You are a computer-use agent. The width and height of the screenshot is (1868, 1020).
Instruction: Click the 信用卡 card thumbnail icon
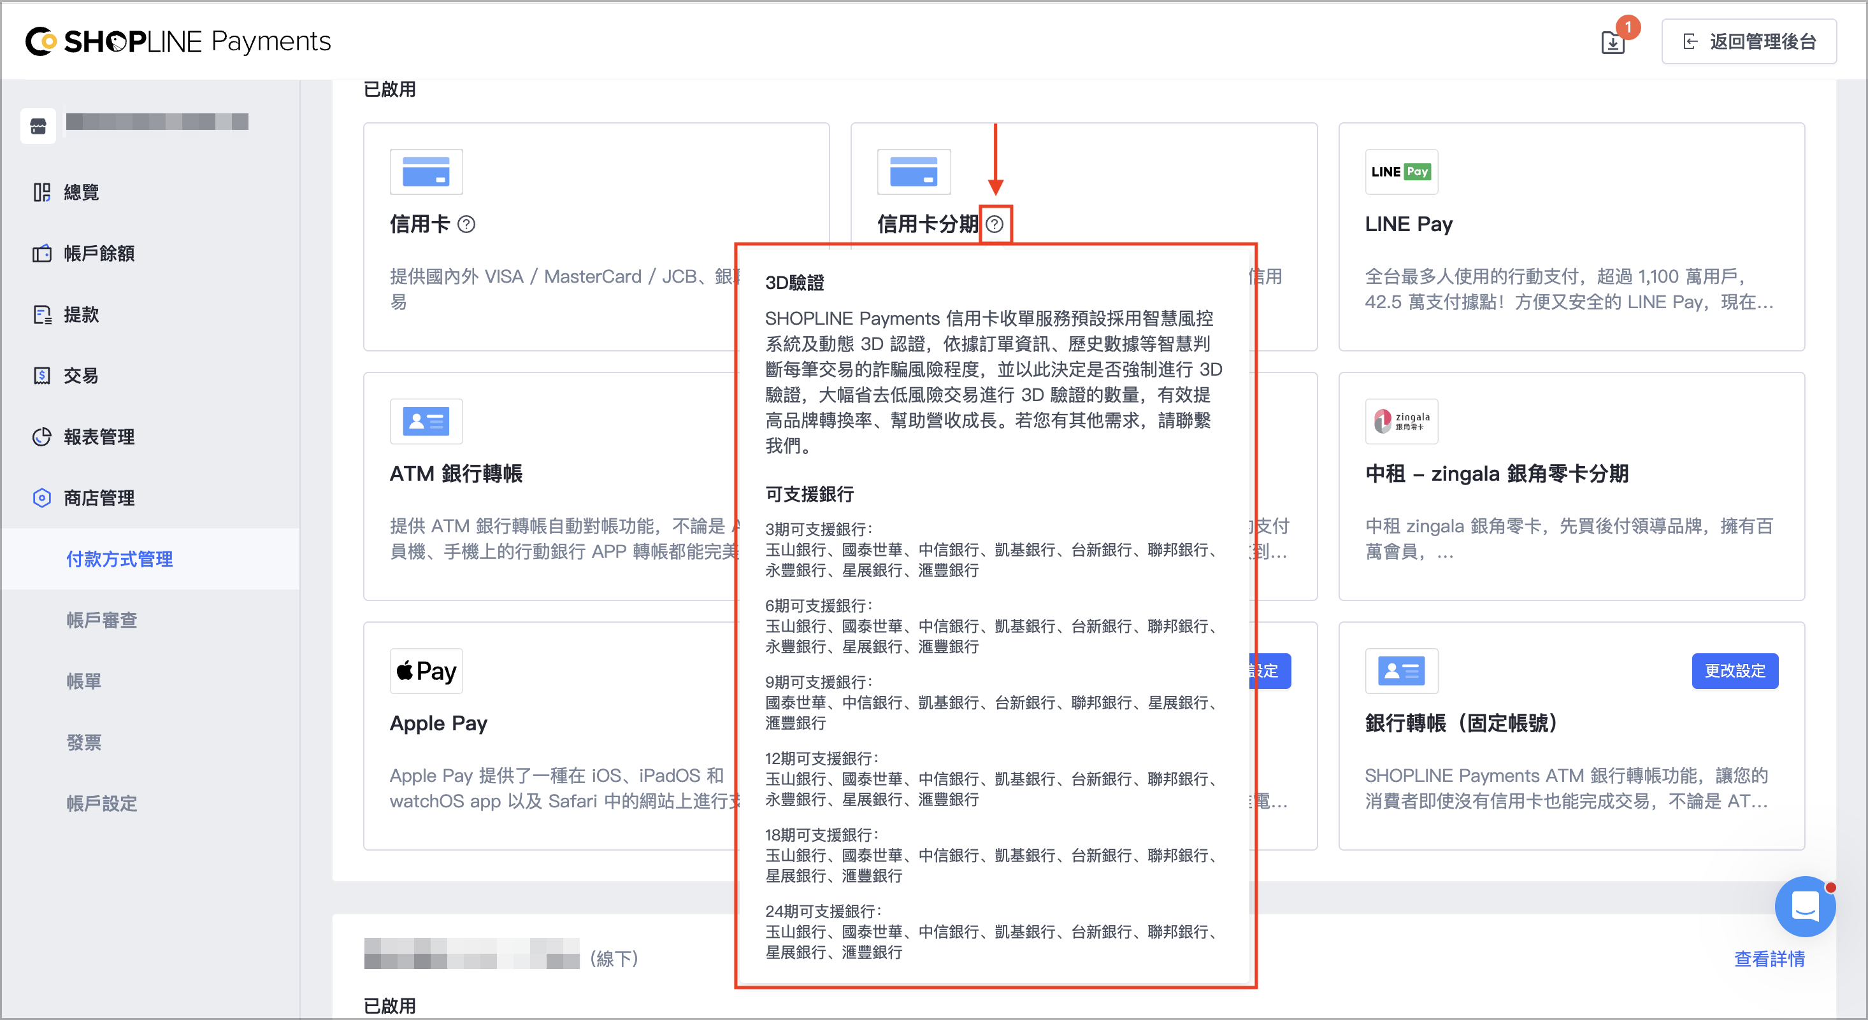[426, 172]
